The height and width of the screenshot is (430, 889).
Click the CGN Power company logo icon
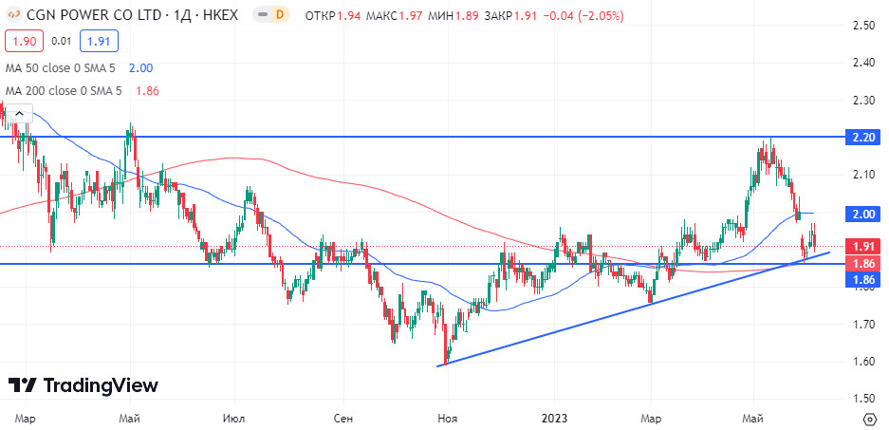(10, 15)
